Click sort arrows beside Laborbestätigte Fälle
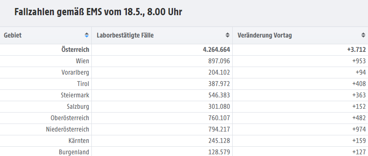The width and height of the screenshot is (368, 156). 228,35
